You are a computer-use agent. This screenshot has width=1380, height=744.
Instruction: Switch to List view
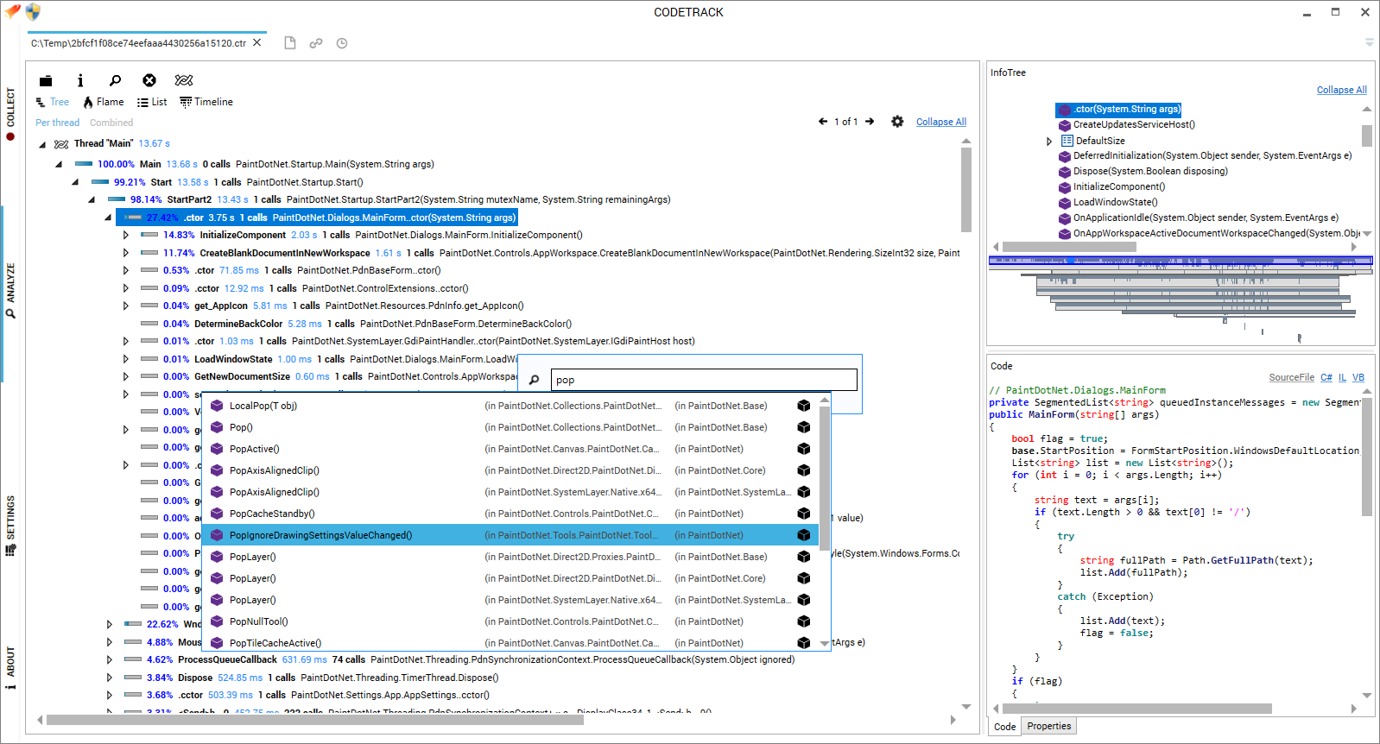pyautogui.click(x=152, y=102)
